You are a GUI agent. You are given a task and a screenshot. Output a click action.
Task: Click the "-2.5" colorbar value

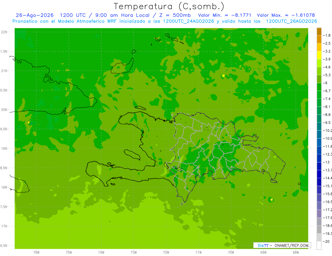[327, 43]
